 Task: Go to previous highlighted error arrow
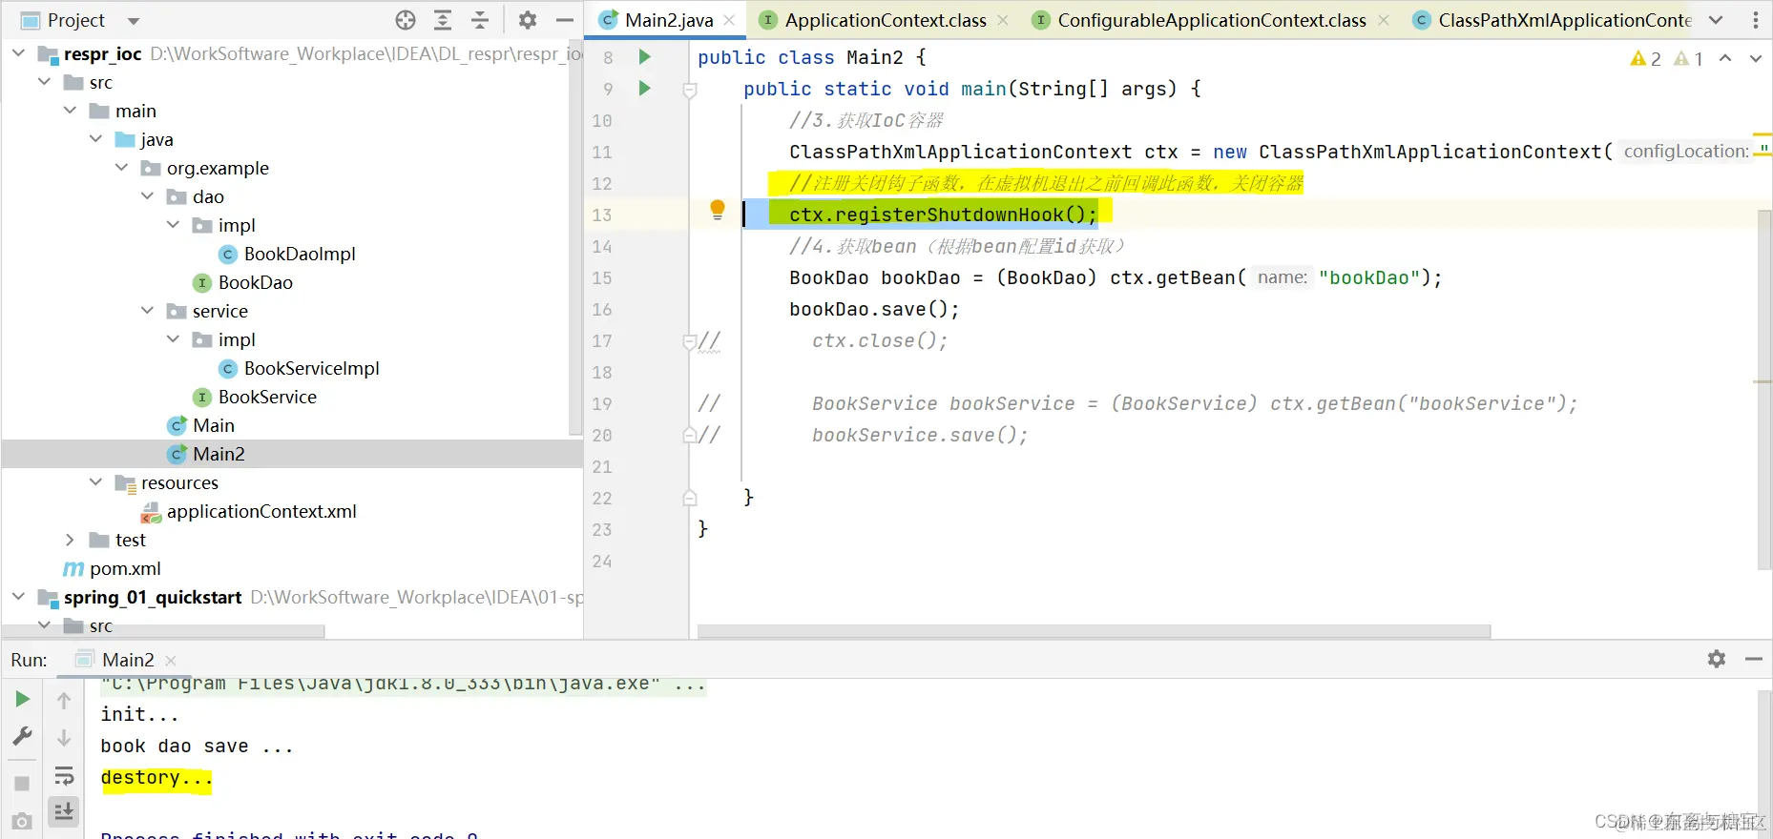tap(1725, 59)
